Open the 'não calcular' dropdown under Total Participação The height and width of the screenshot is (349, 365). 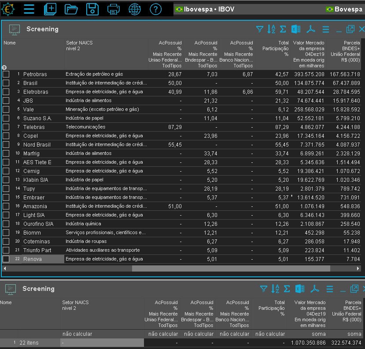pyautogui.click(x=269, y=334)
